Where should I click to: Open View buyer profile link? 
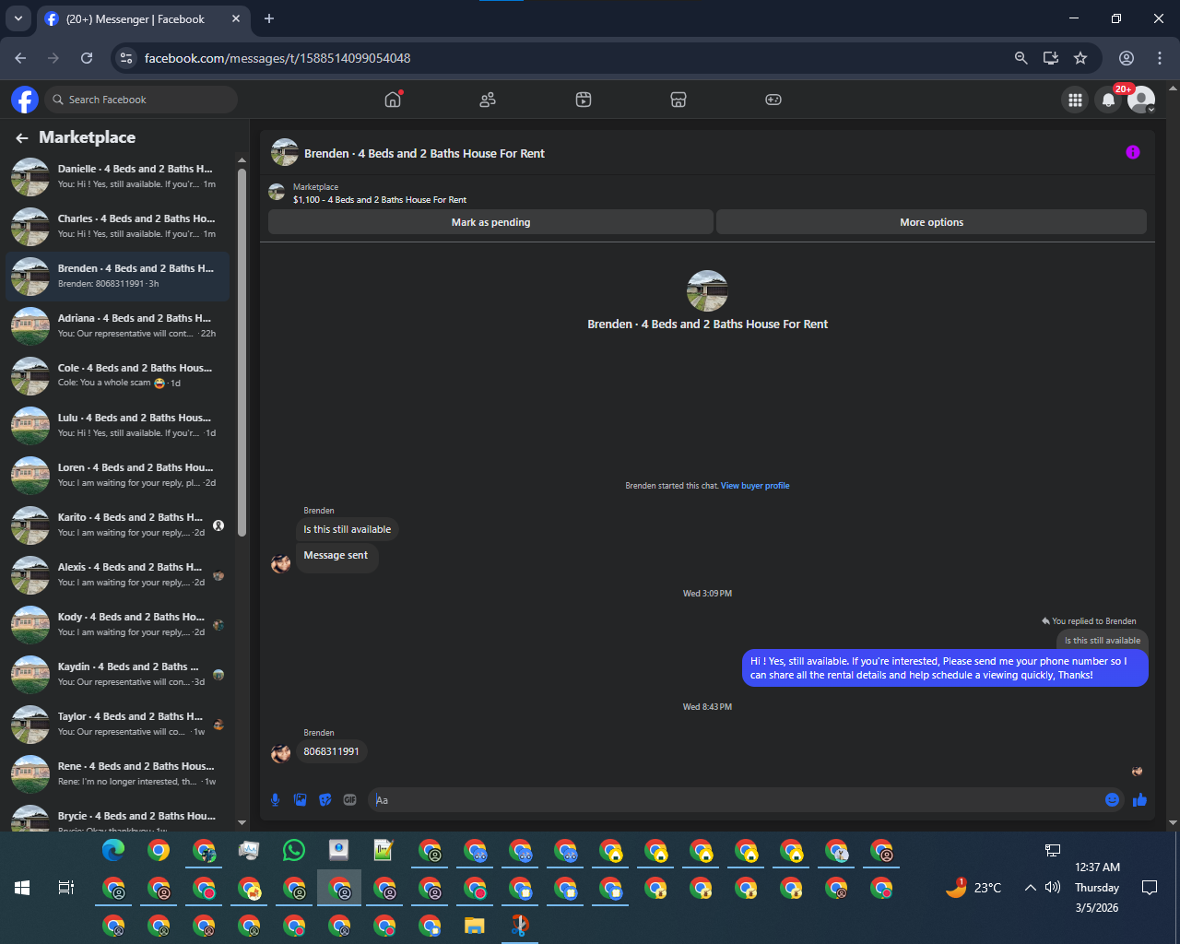(755, 486)
